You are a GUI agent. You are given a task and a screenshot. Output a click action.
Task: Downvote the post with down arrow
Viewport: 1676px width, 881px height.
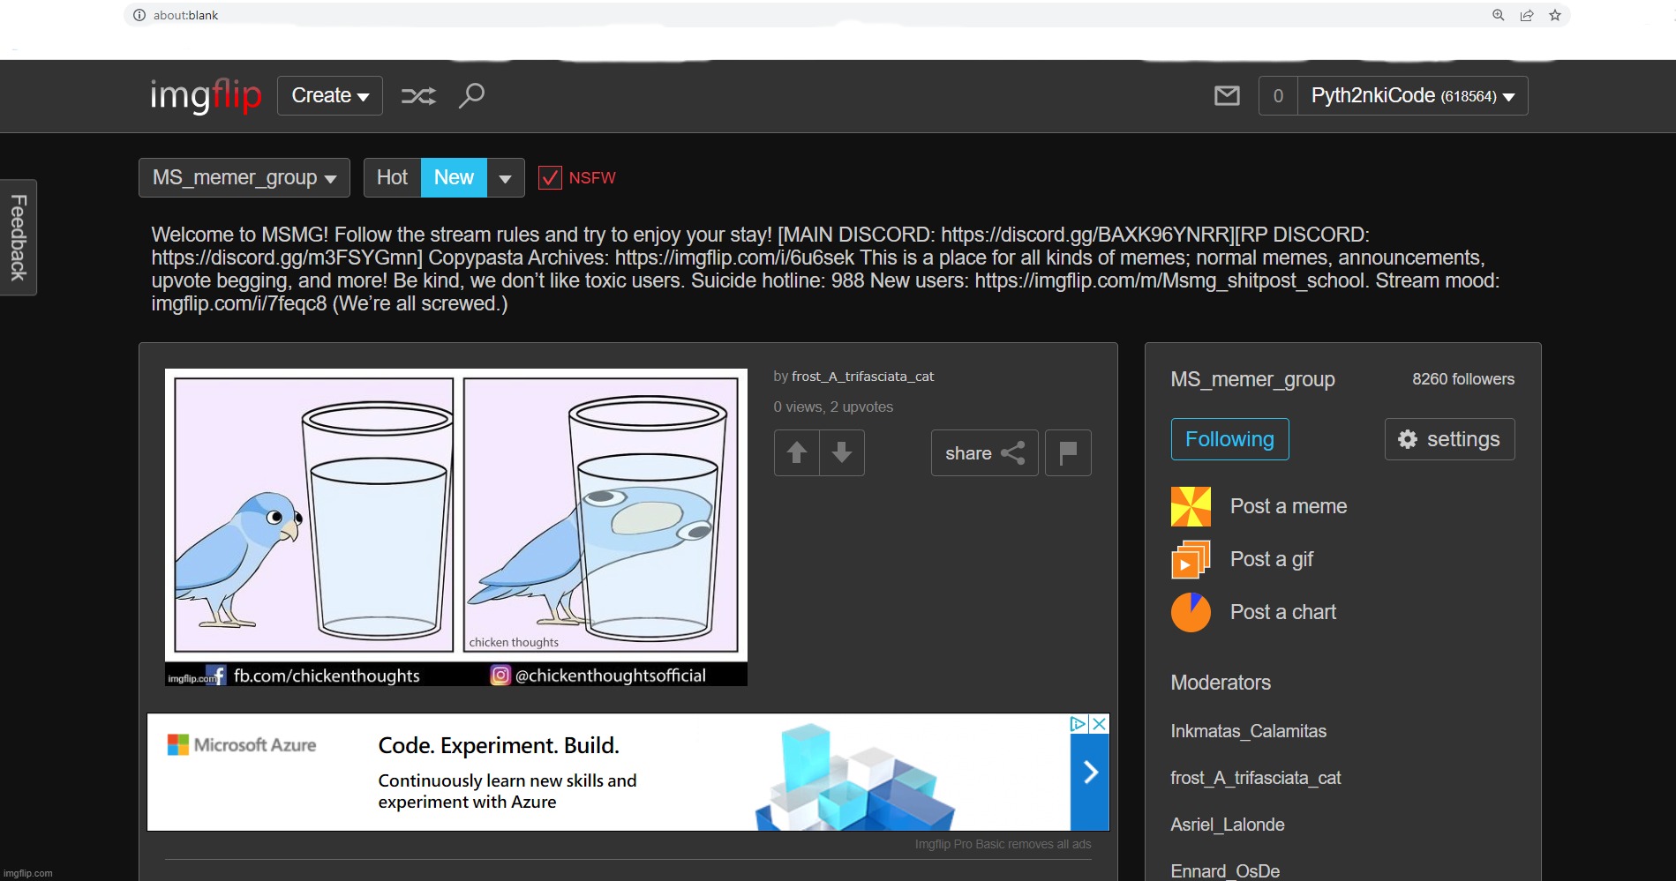(x=842, y=452)
